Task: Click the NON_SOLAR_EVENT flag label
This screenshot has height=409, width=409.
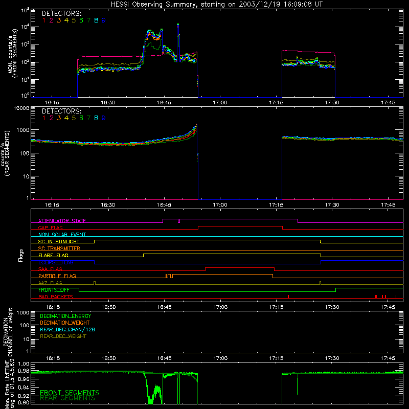Action: click(62, 235)
